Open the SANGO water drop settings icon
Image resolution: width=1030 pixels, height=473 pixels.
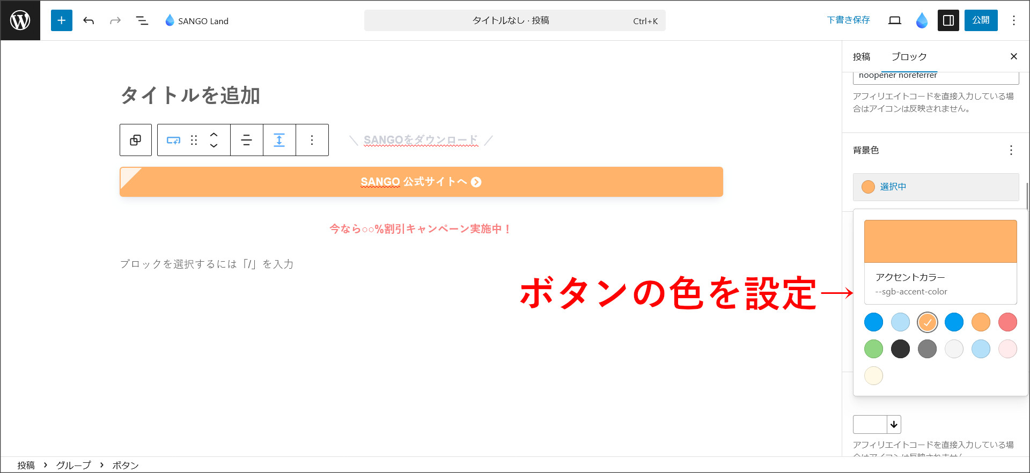922,20
